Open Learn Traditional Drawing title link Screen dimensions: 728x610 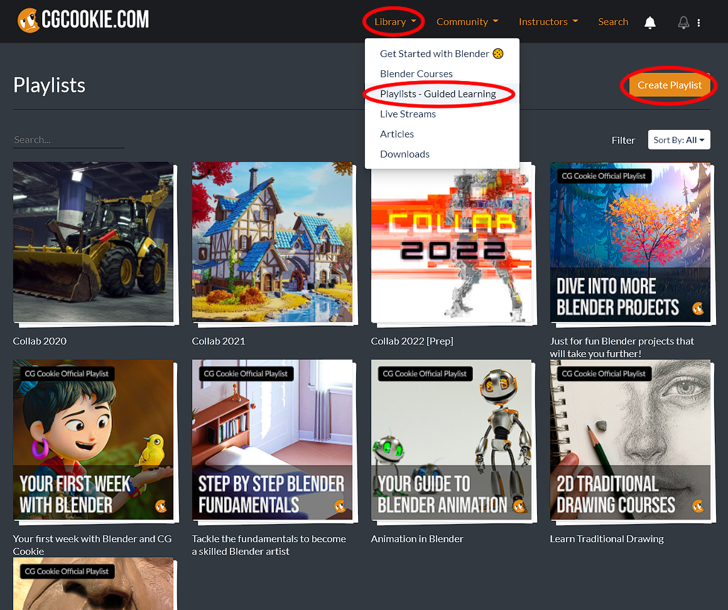pos(607,538)
